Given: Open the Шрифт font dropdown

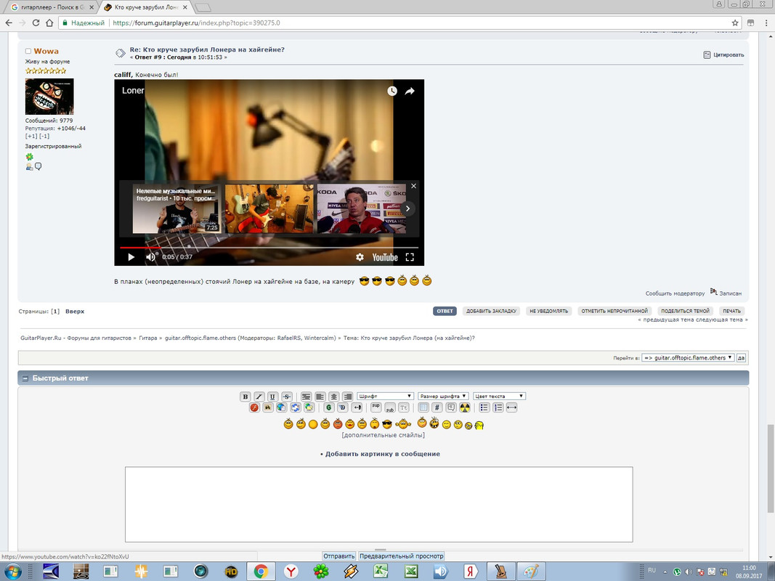Looking at the screenshot, I should tap(385, 397).
